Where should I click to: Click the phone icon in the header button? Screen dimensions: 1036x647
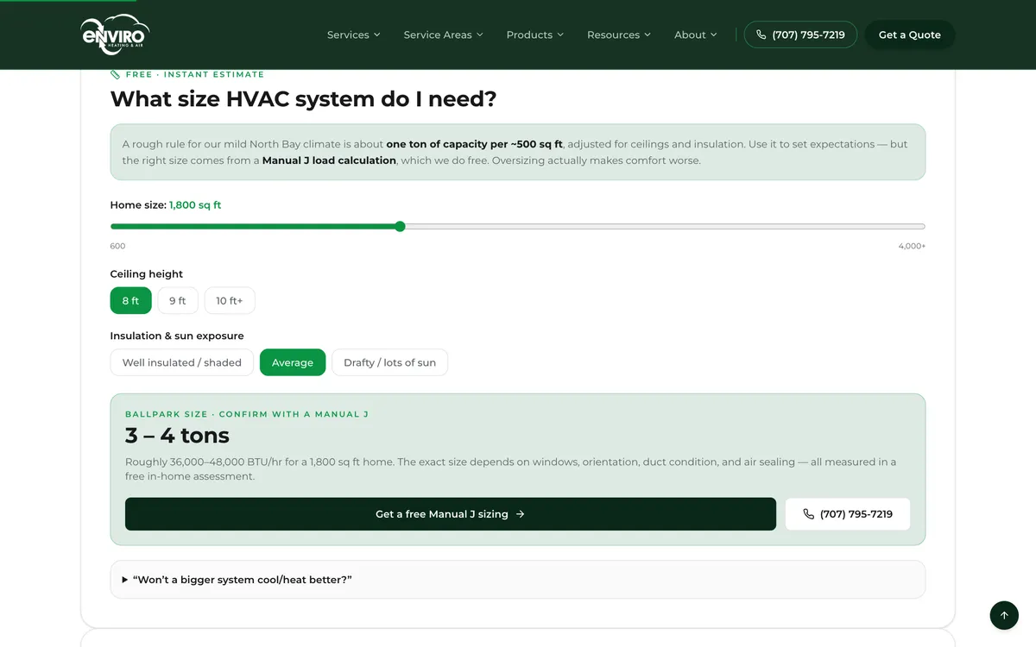(761, 35)
